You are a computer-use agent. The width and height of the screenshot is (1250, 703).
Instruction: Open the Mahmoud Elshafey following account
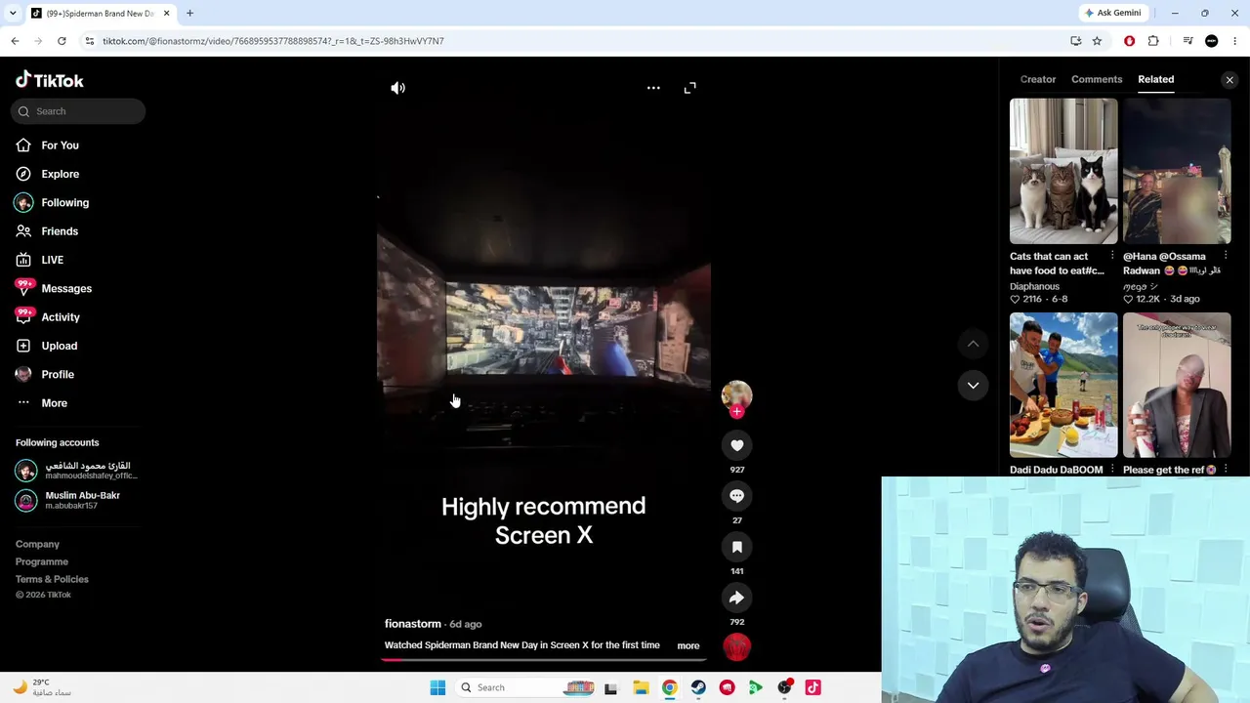point(76,471)
